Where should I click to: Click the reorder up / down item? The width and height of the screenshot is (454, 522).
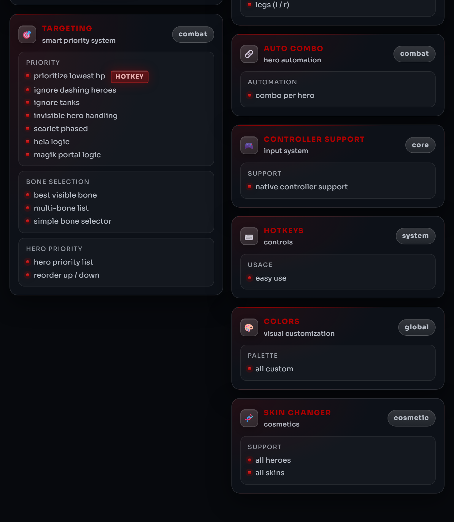click(66, 275)
